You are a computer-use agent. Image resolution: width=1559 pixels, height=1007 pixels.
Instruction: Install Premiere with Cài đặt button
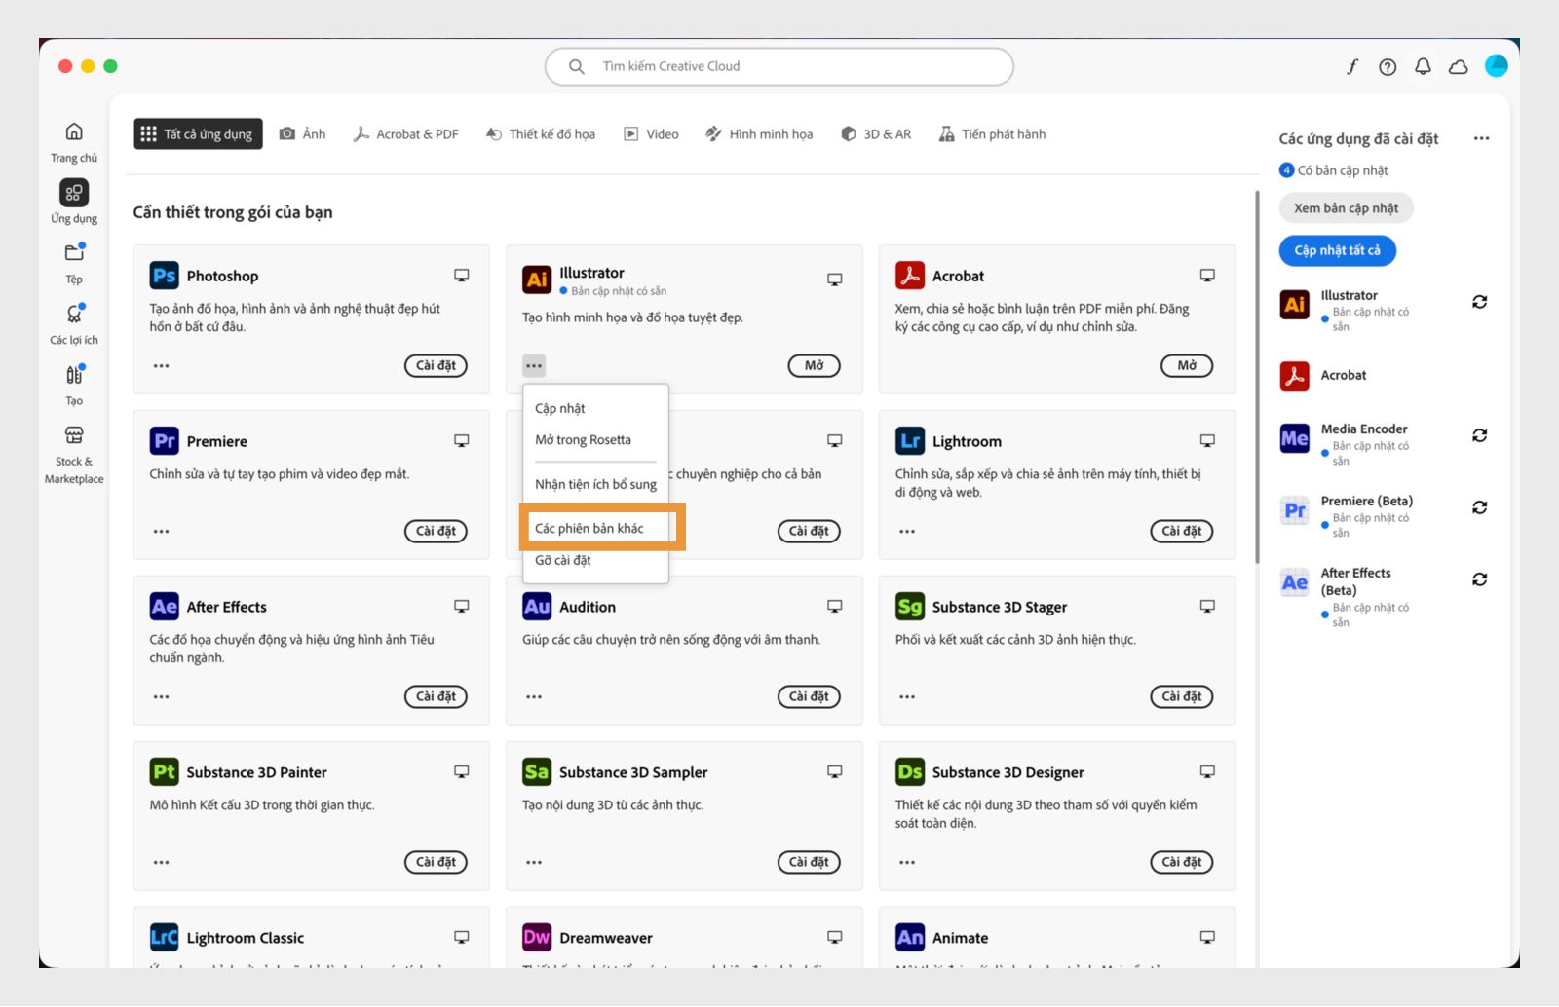click(x=436, y=532)
